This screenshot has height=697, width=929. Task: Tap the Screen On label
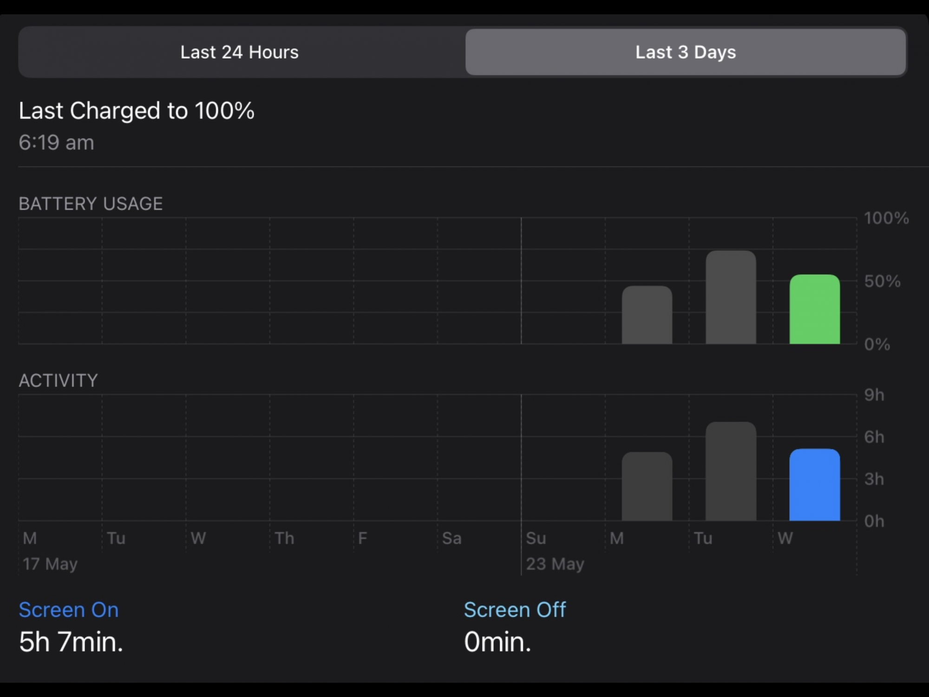pos(69,610)
